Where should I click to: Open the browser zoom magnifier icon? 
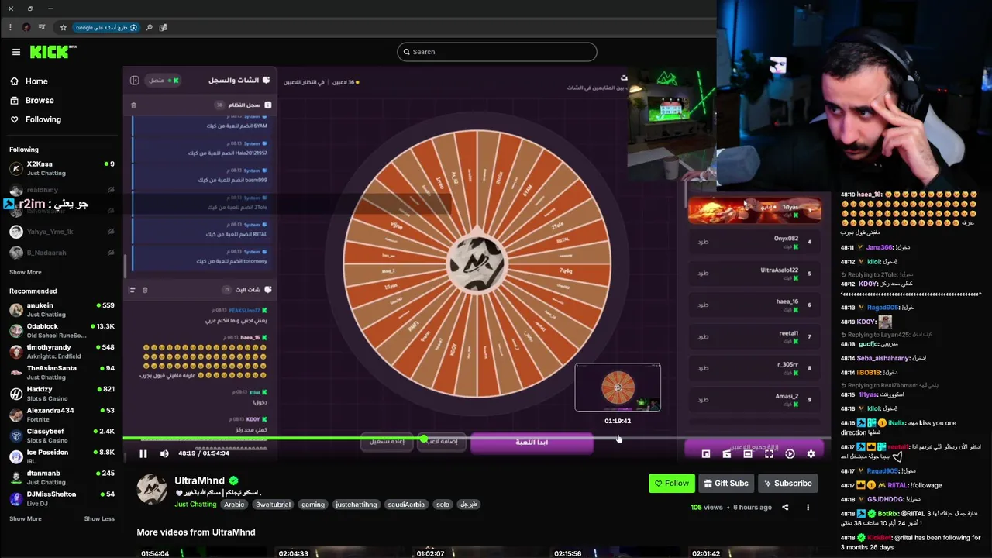tap(150, 27)
